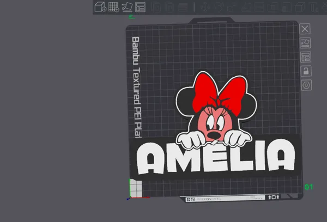Click the Auto orient toolbar icon
This screenshot has height=222, width=327.
tap(127, 7)
